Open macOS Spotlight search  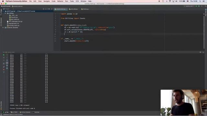point(200,1)
